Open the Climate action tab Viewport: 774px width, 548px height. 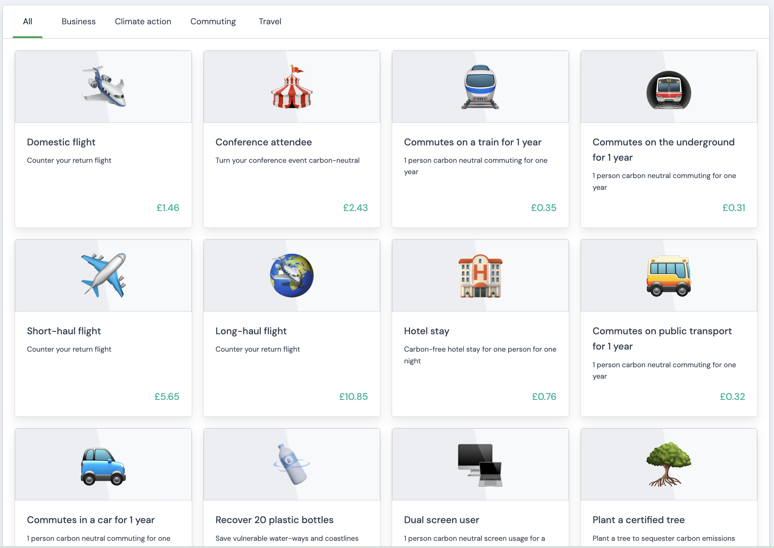[x=143, y=22]
